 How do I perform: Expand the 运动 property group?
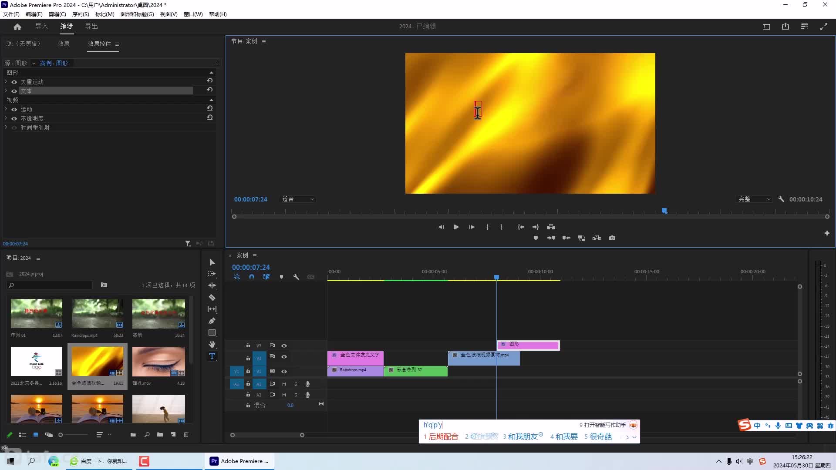coord(6,109)
